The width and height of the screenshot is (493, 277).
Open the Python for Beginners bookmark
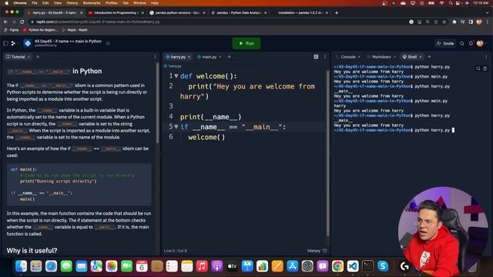coord(40,30)
